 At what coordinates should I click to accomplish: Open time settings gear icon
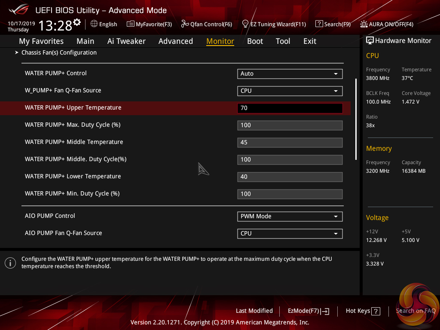tap(77, 22)
